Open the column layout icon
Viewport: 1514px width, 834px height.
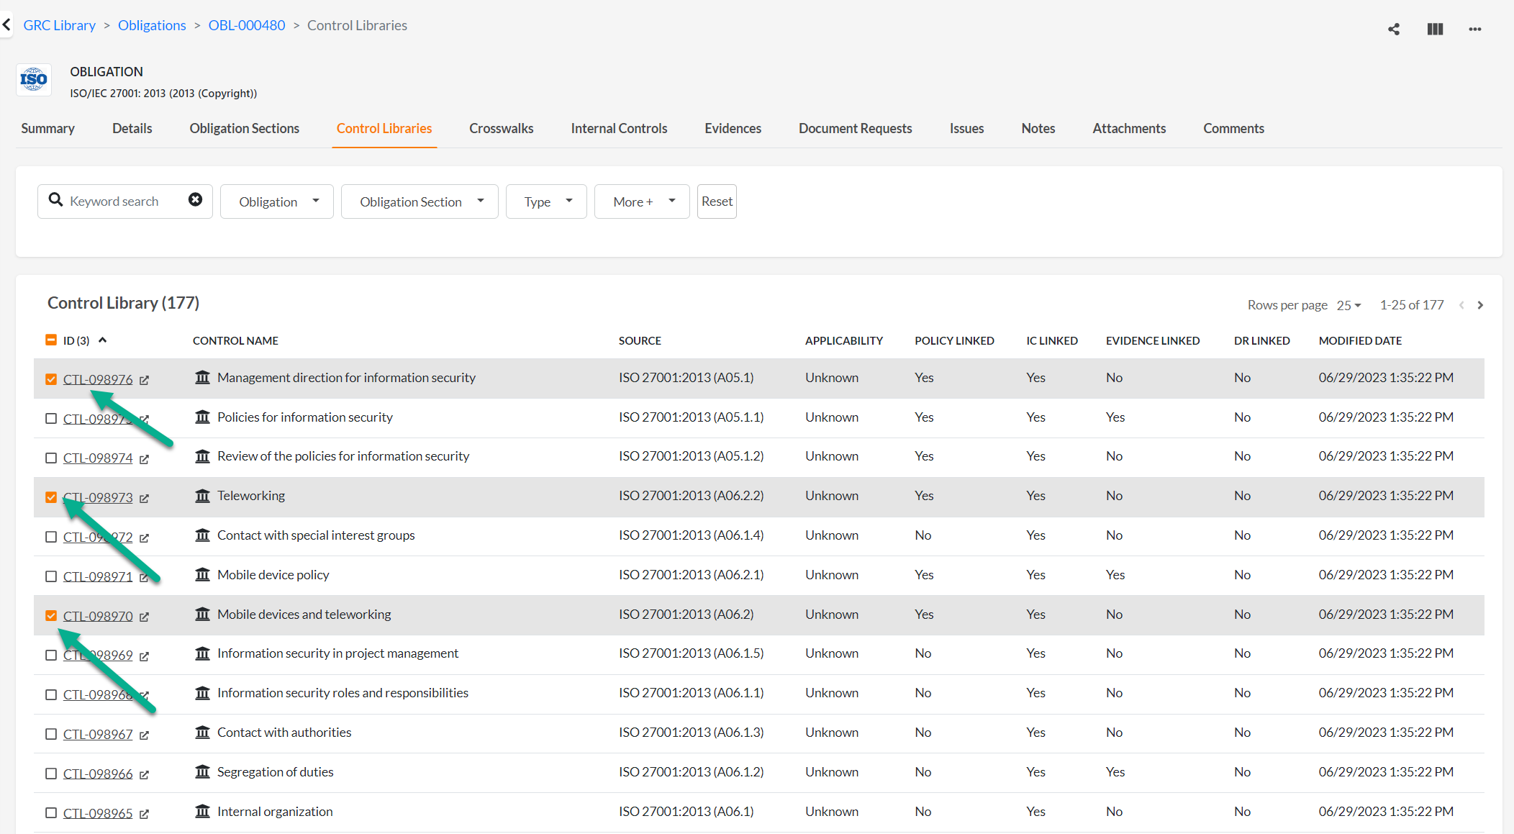point(1435,29)
